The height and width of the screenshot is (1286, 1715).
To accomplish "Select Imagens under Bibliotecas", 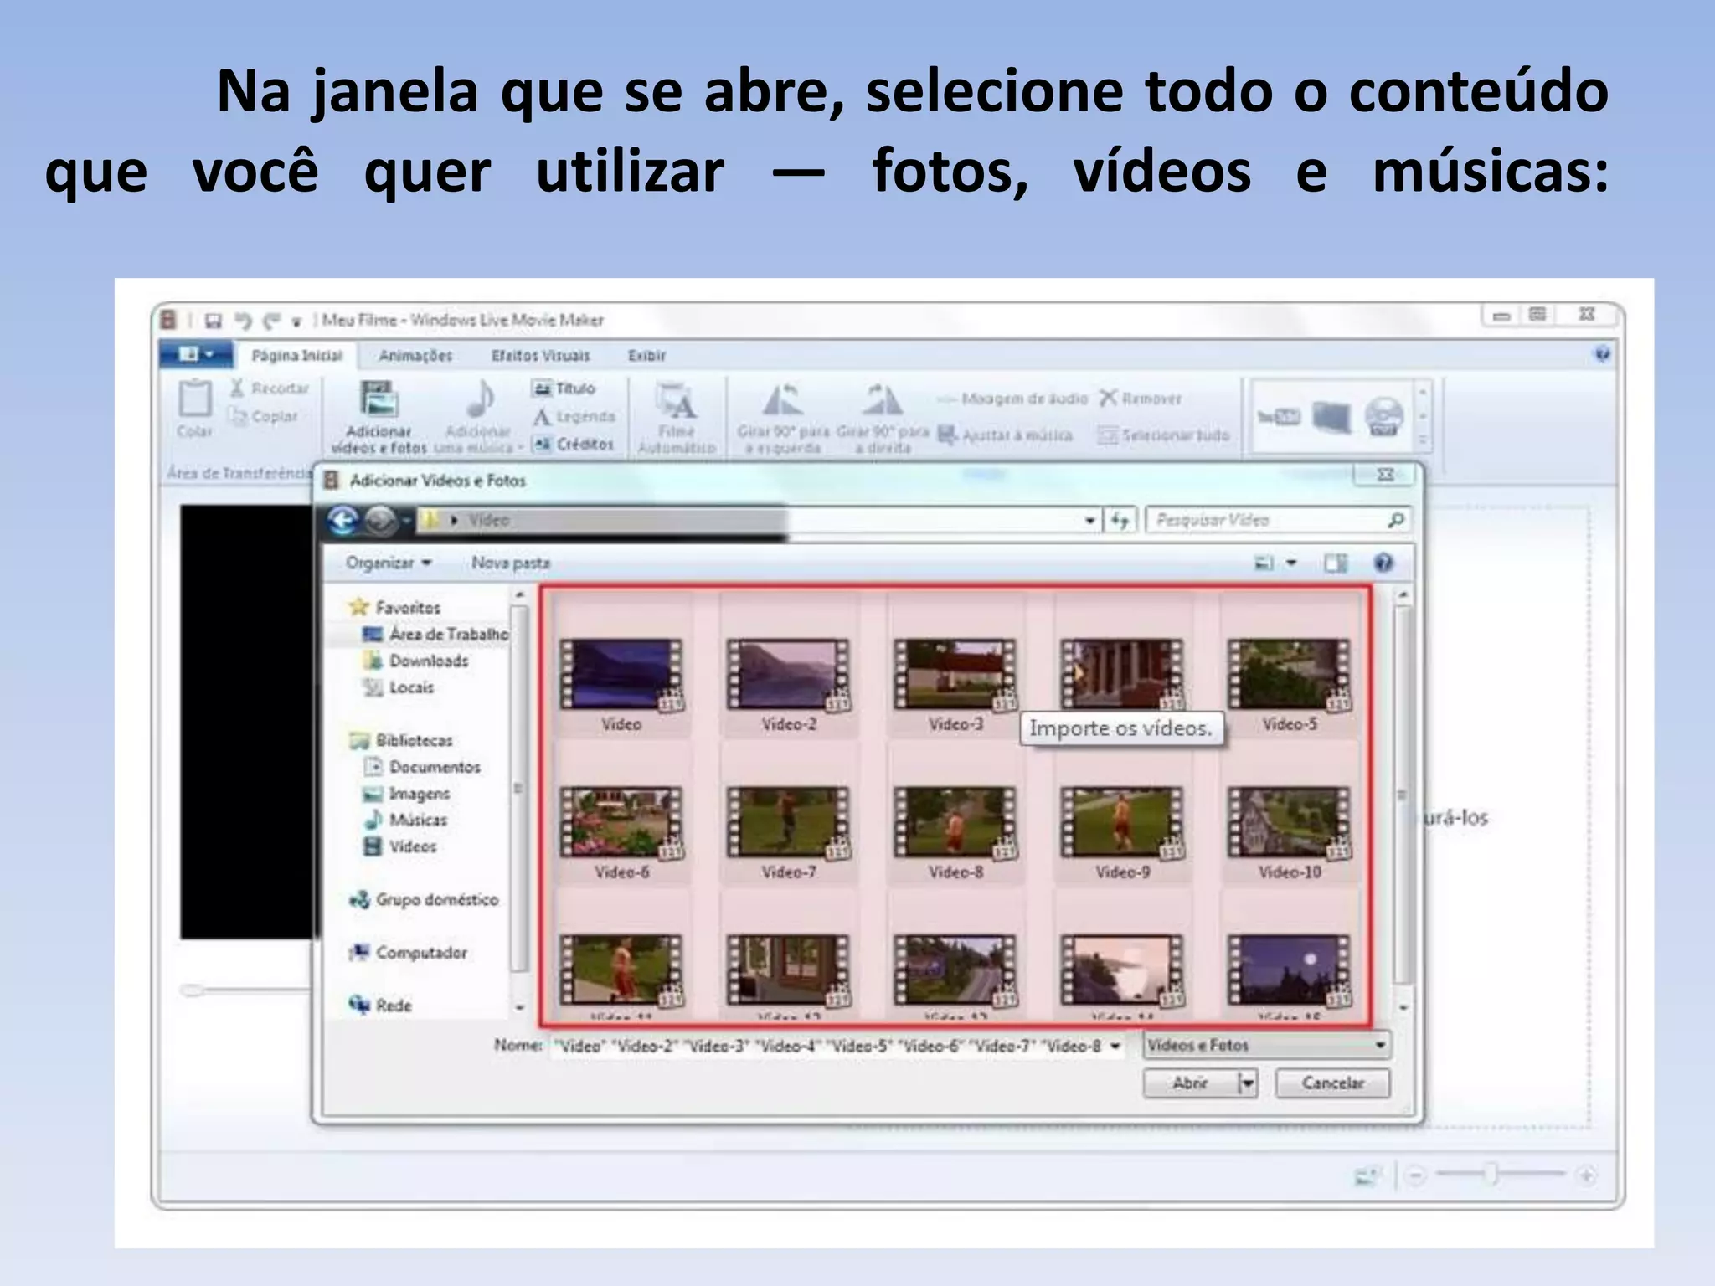I will 406,793.
